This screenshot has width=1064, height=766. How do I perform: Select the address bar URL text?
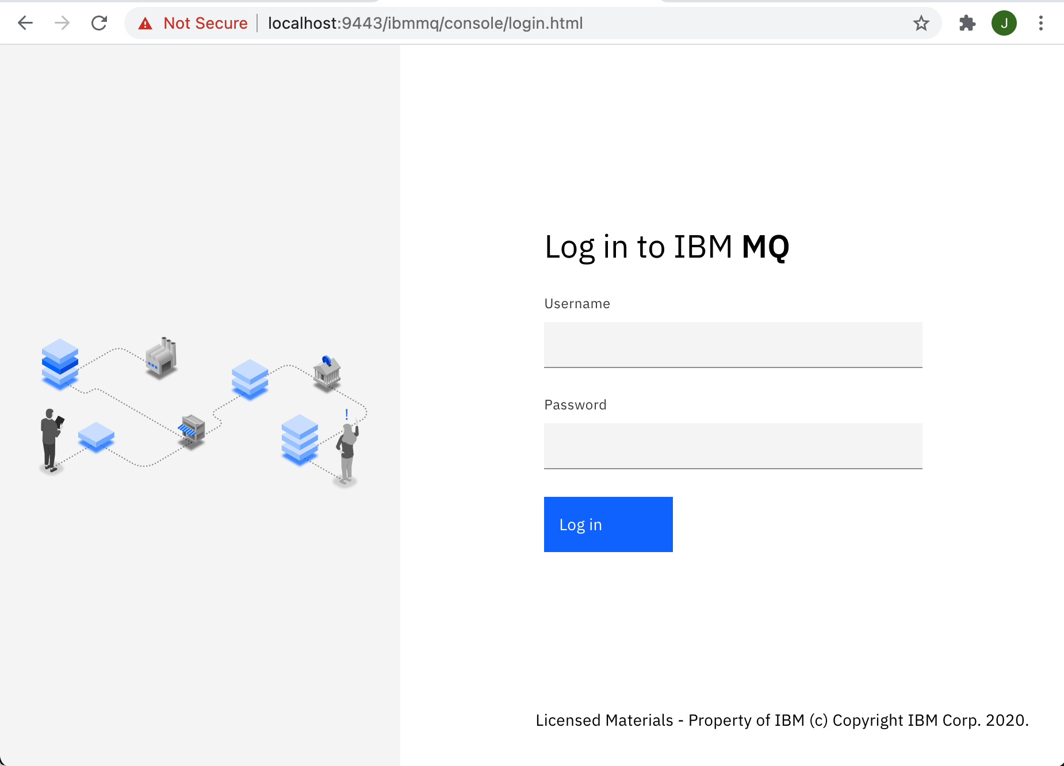(426, 24)
